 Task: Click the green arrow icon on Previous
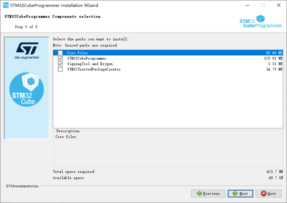coord(199,194)
